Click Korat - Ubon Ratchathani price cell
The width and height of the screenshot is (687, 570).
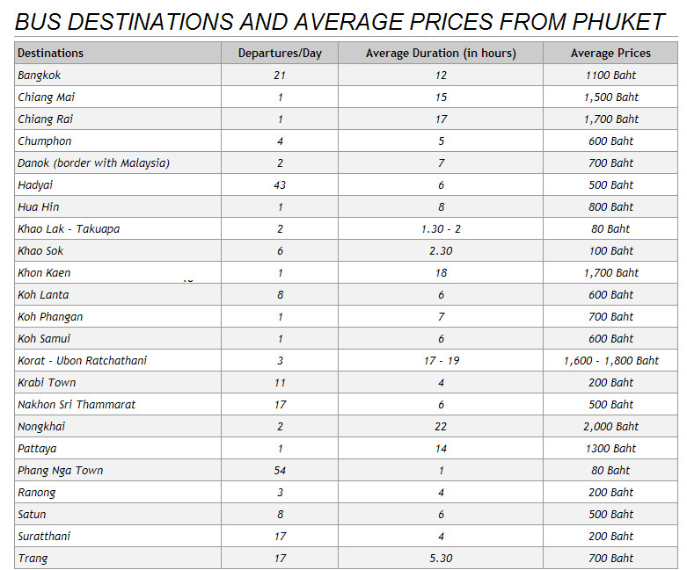[x=610, y=360]
